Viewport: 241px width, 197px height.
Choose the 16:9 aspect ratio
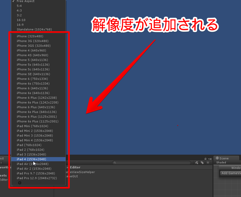pos(39,25)
